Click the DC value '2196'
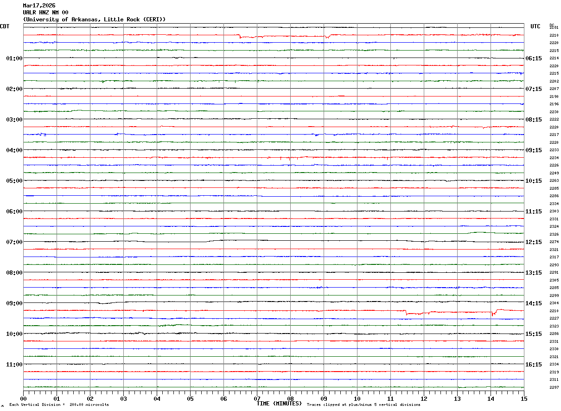 tap(554, 104)
